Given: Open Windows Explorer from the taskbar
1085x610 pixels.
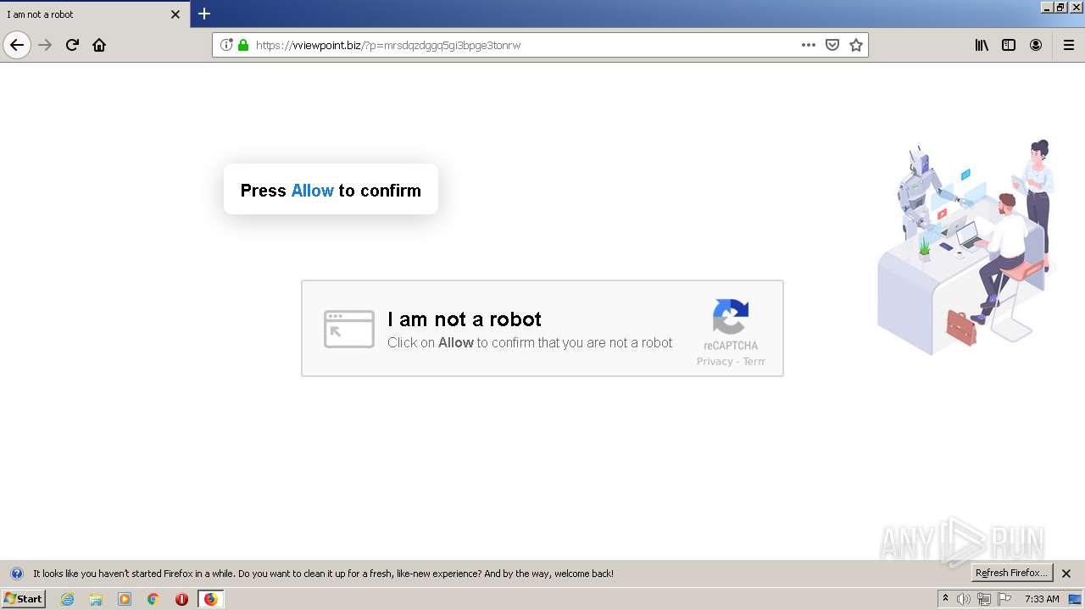Looking at the screenshot, I should pyautogui.click(x=96, y=599).
